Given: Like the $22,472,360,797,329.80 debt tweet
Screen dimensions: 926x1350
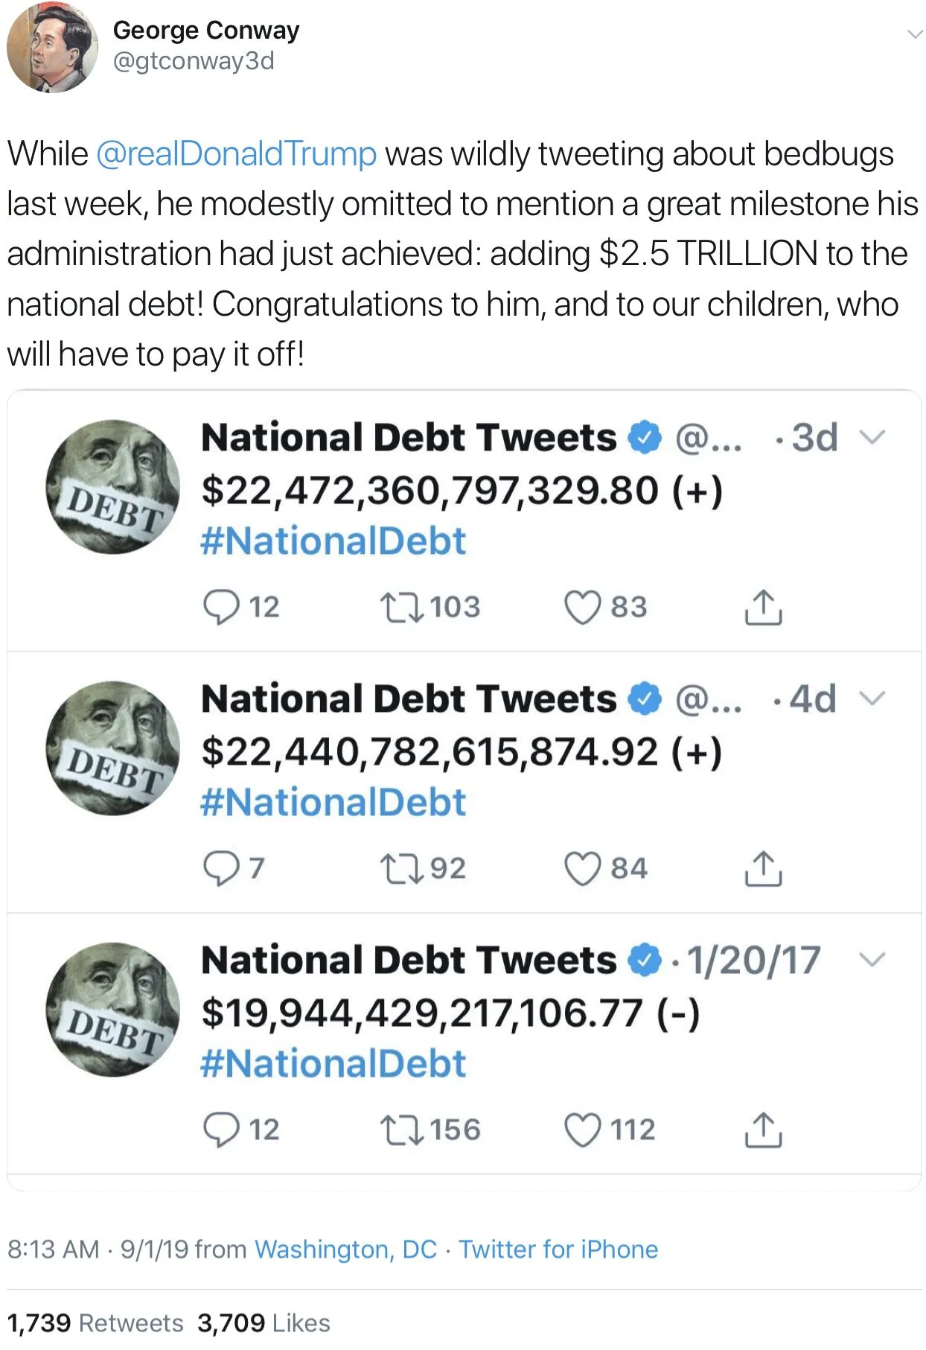Looking at the screenshot, I should [582, 607].
